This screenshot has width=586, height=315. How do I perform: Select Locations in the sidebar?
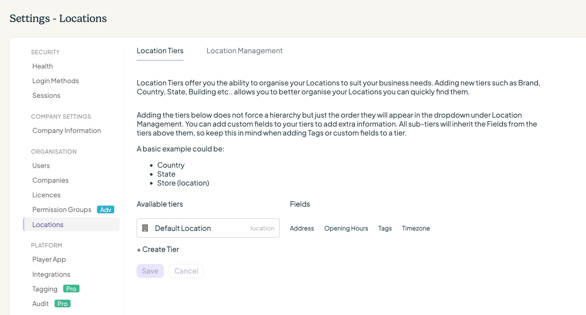71,224
